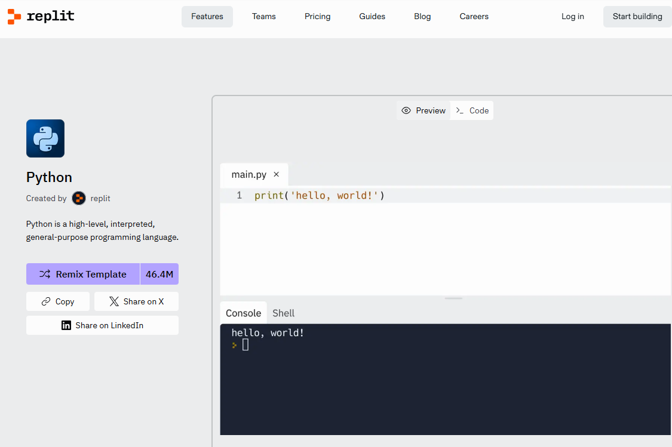Click Share on X

(136, 301)
